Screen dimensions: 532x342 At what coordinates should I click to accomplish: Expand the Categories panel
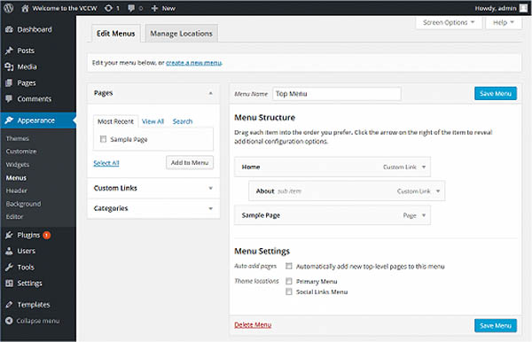153,208
